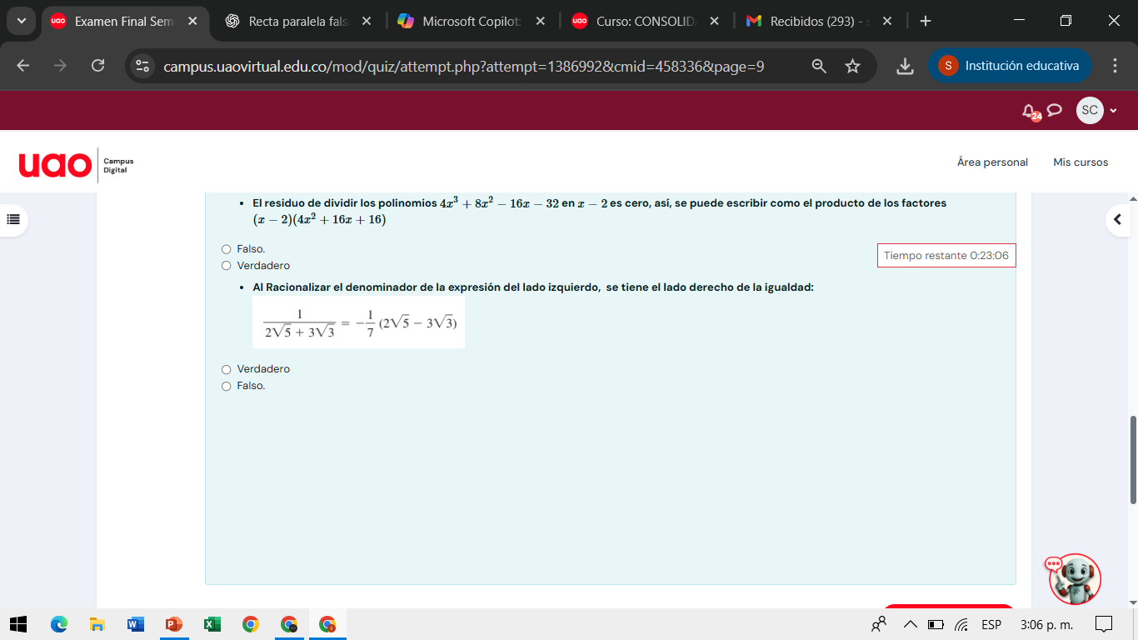
Task: Select Verdadero for the rationalization question
Action: click(x=227, y=369)
